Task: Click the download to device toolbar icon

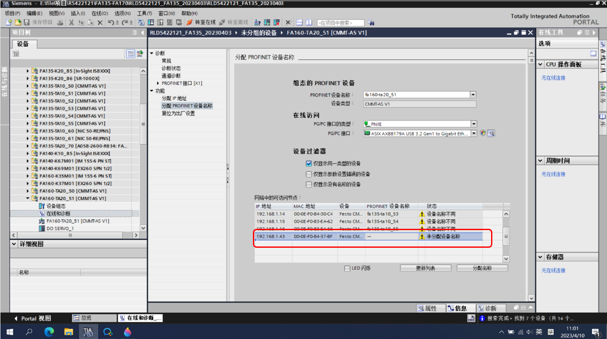Action: [x=150, y=22]
